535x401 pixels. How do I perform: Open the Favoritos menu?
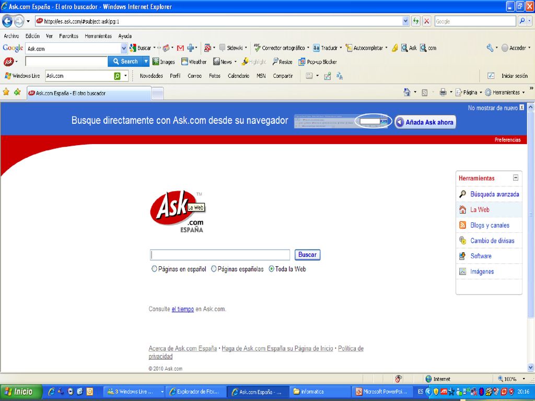pos(68,36)
